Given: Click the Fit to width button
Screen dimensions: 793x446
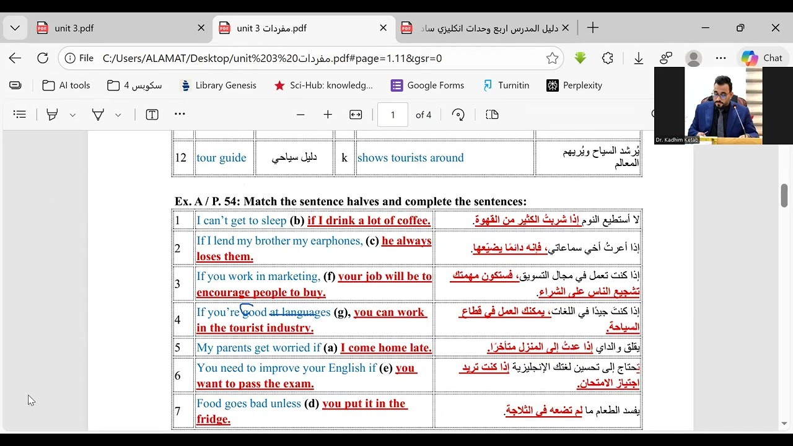Looking at the screenshot, I should (x=356, y=115).
